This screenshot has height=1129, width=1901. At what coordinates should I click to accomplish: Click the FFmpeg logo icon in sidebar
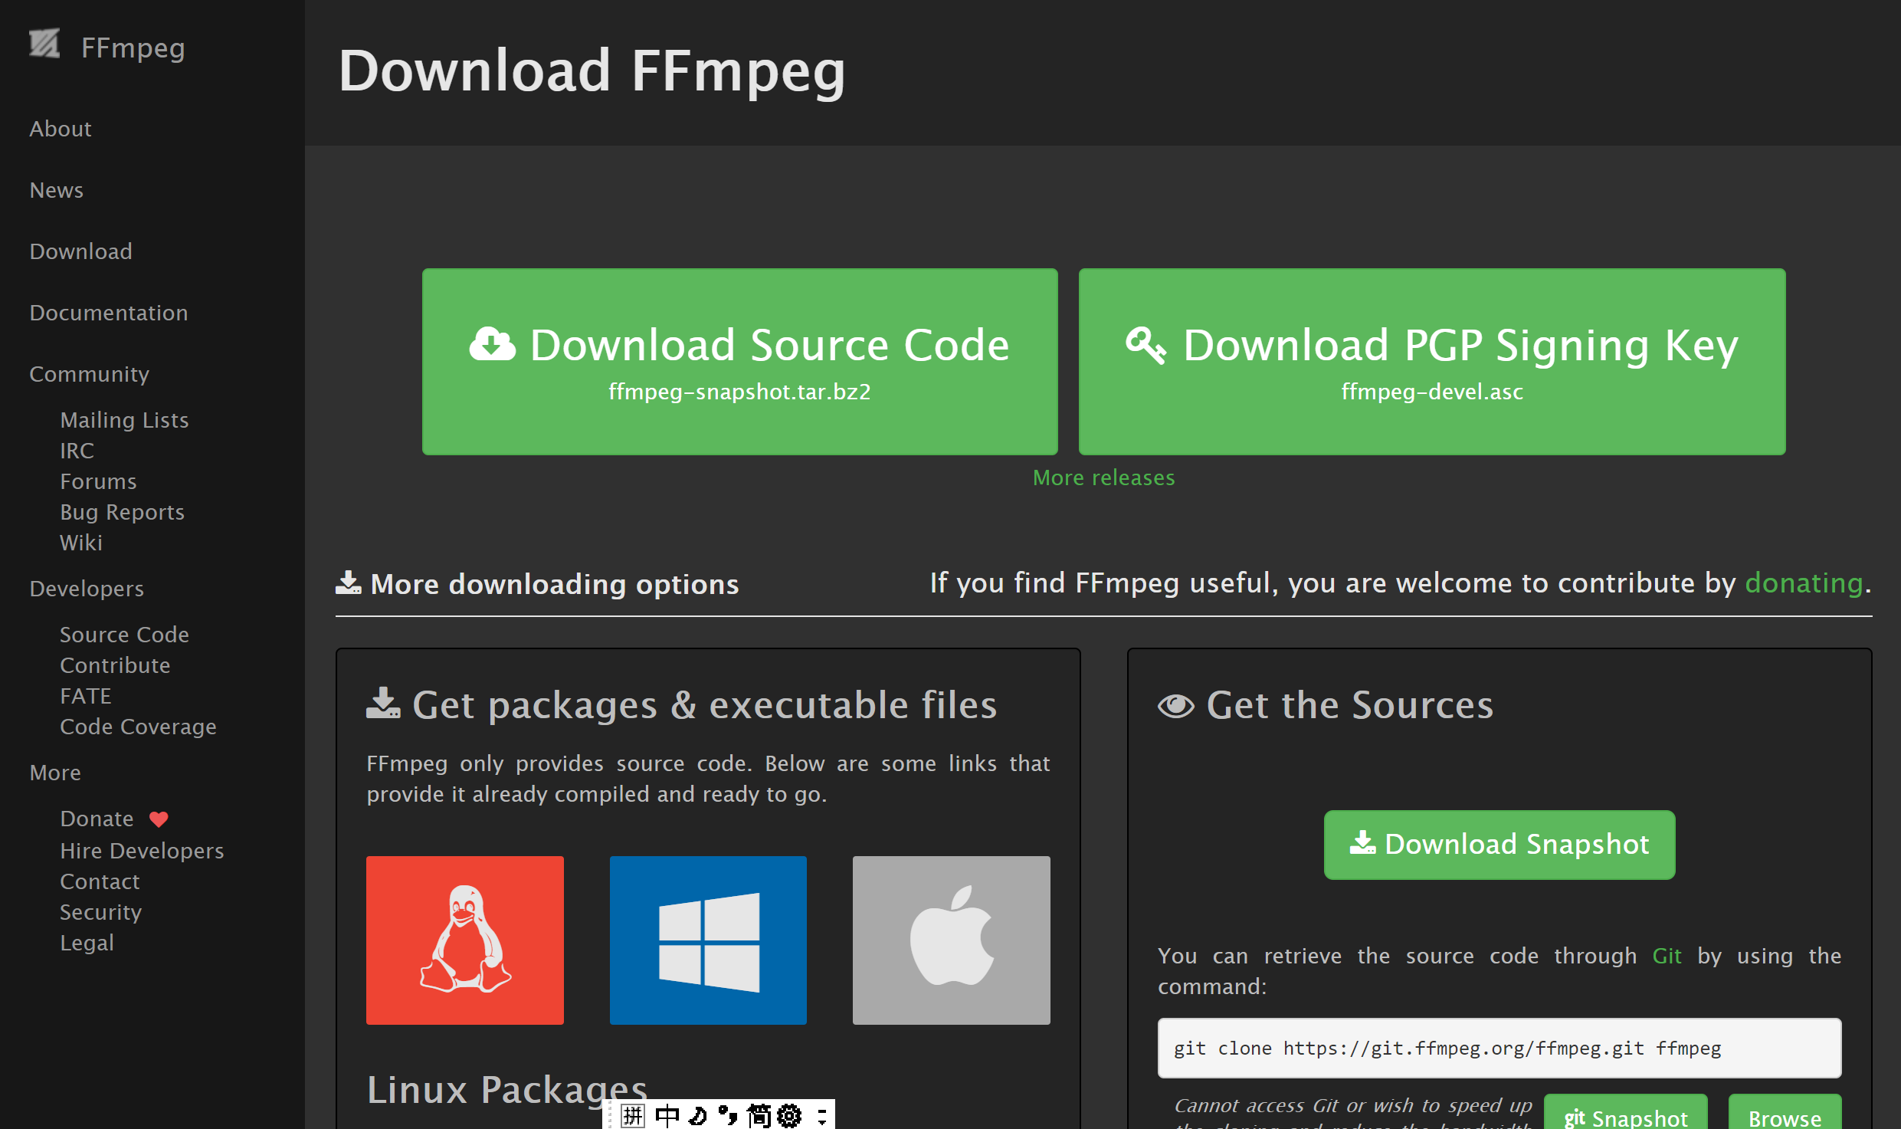point(44,46)
